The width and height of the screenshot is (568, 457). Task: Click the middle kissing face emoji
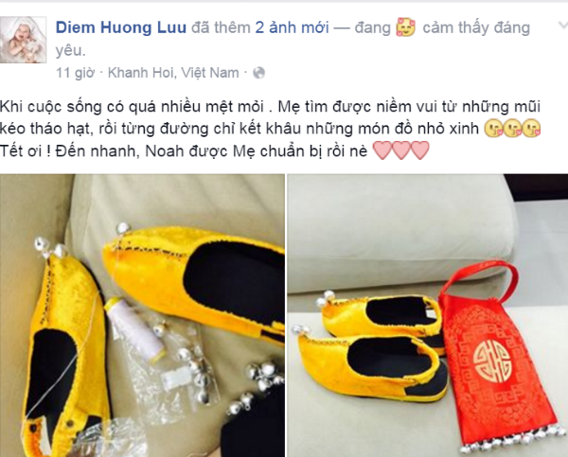(512, 129)
